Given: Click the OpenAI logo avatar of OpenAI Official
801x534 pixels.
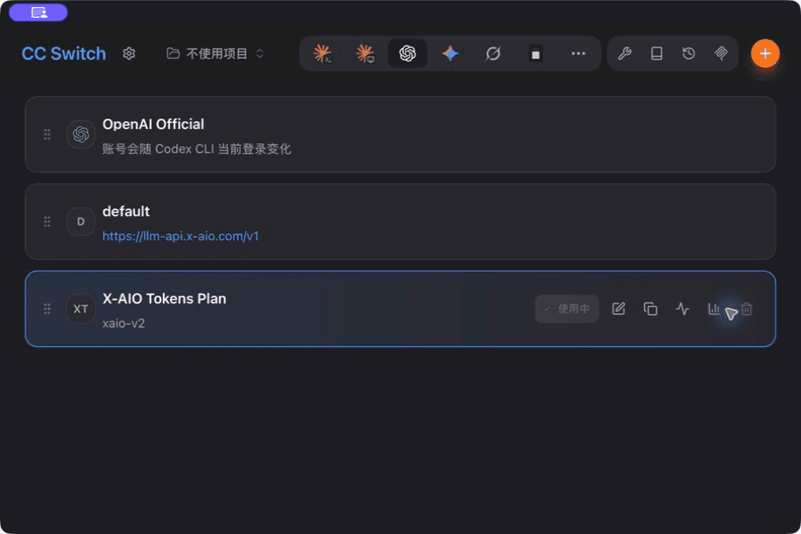Looking at the screenshot, I should click(x=81, y=134).
